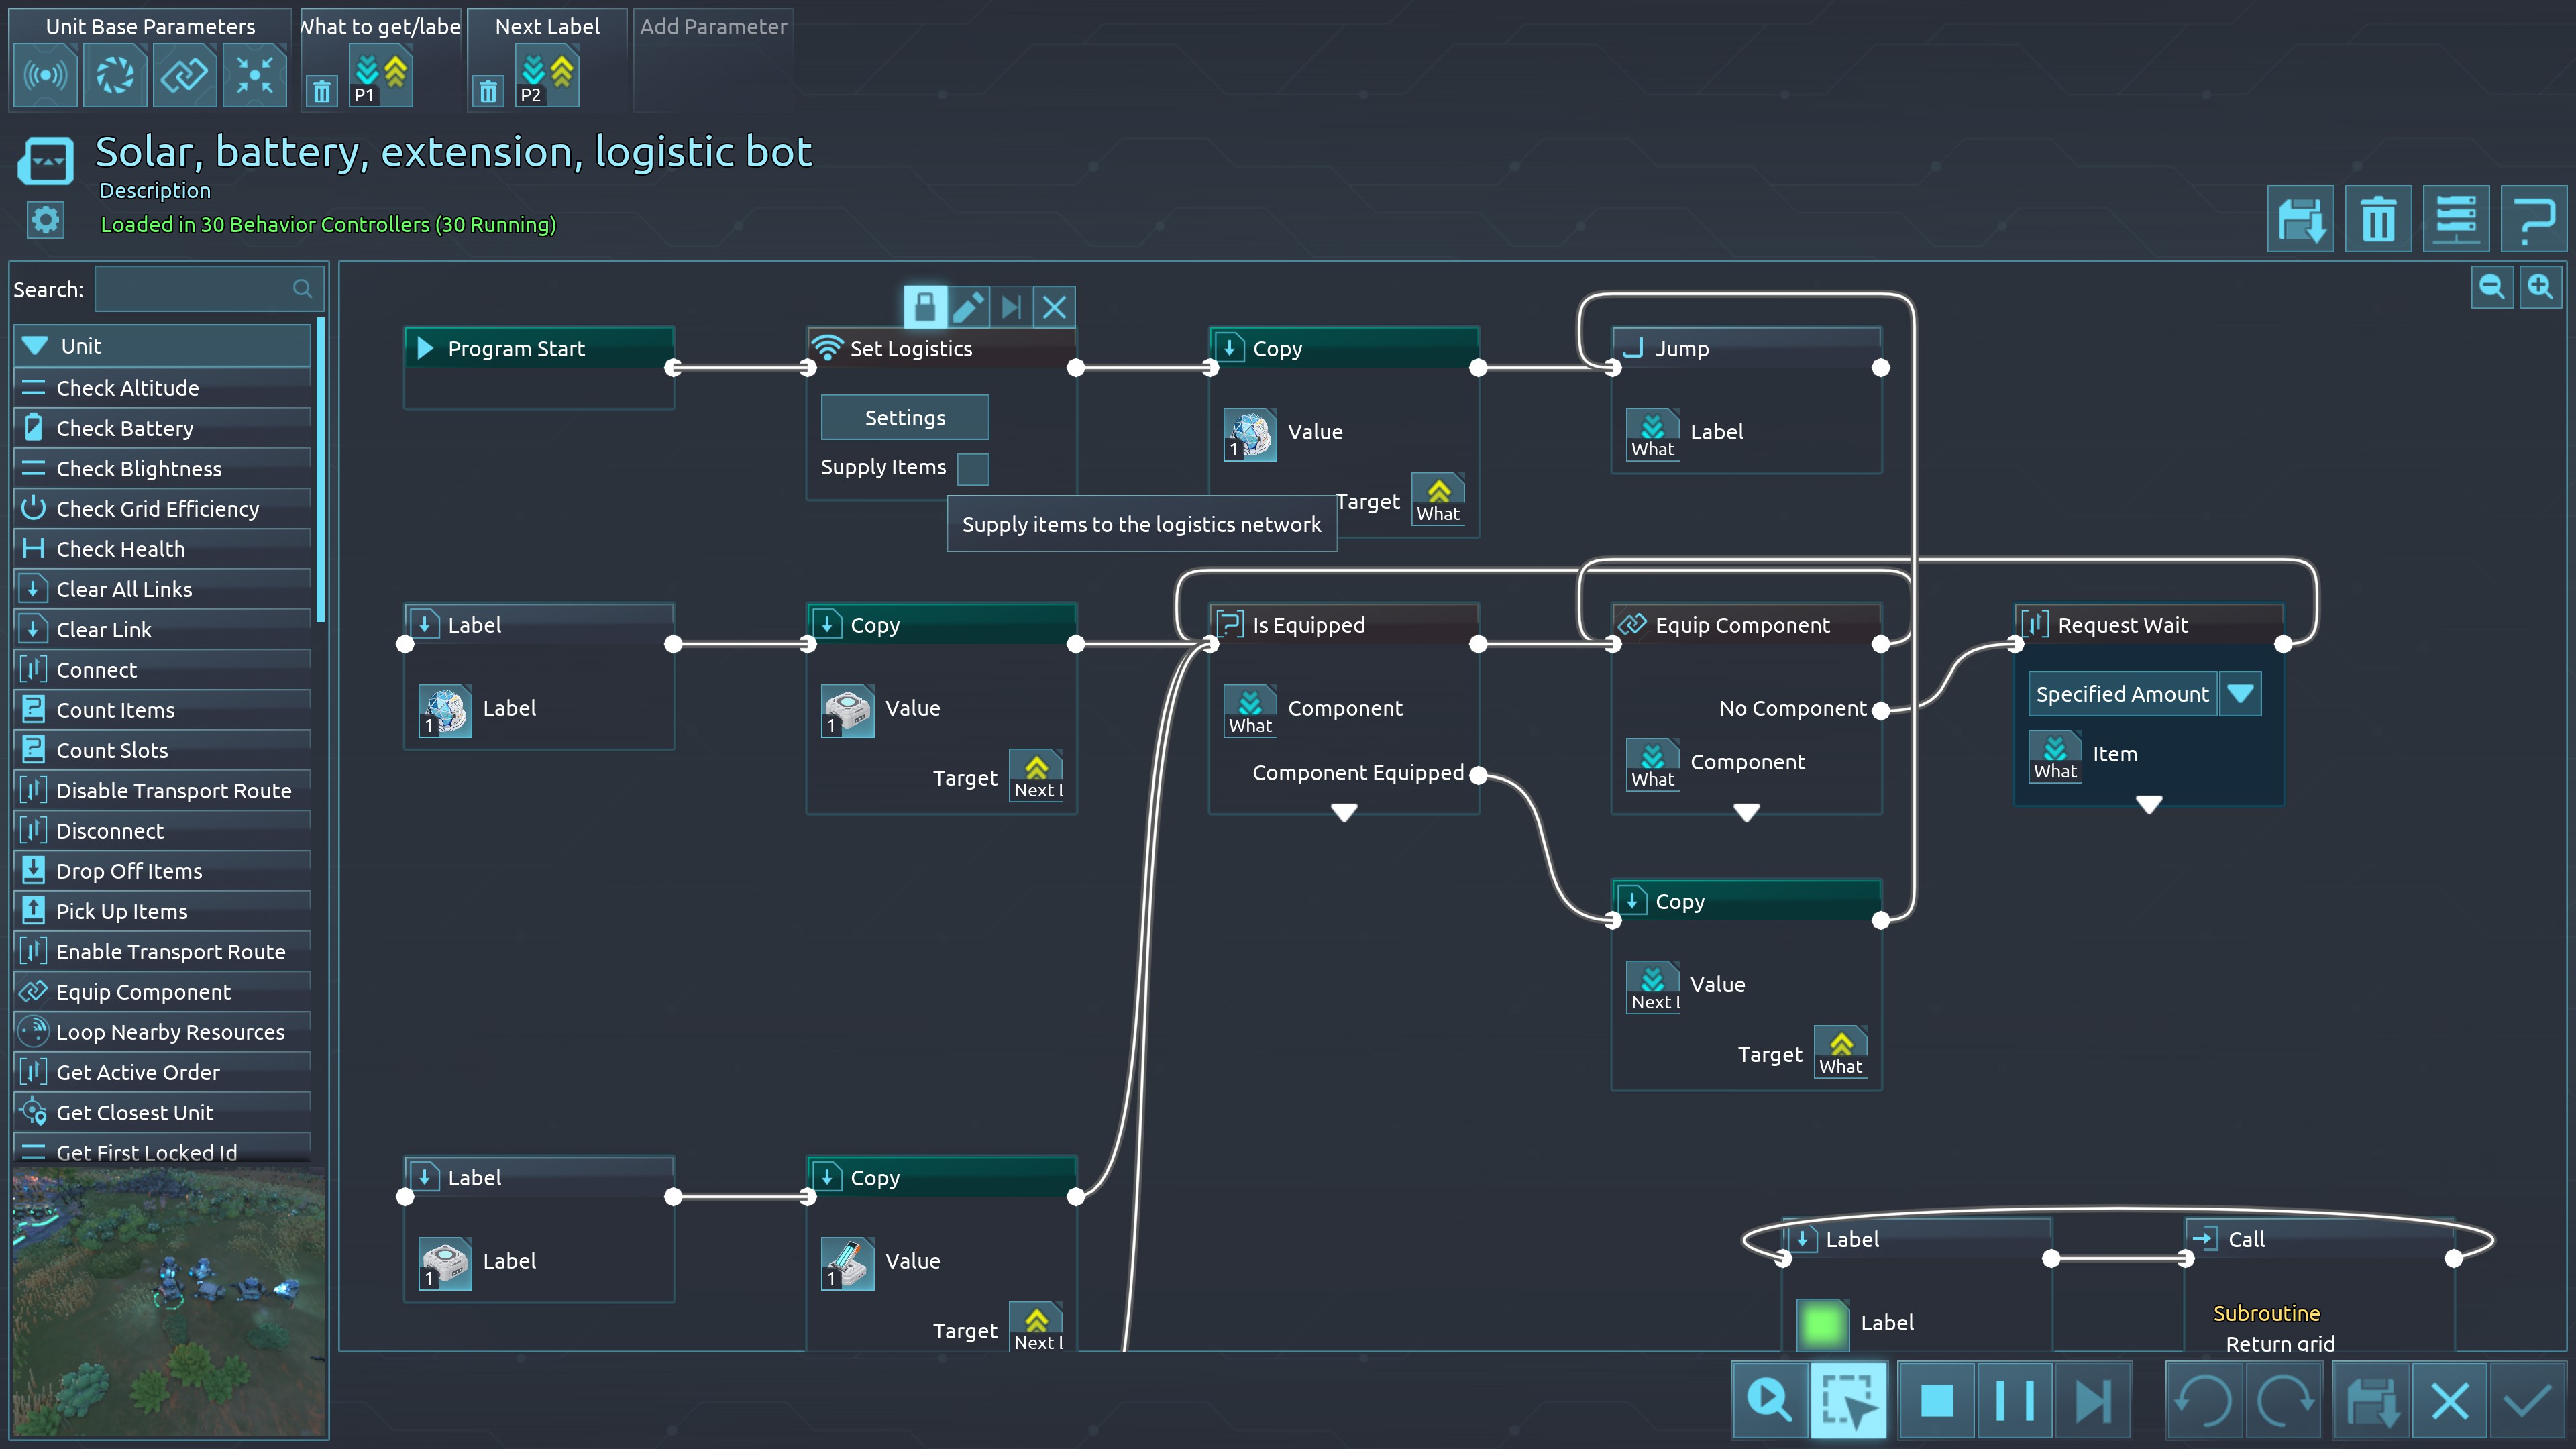The height and width of the screenshot is (1449, 2576).
Task: Open the Unit Base Parameters tab
Action: [x=150, y=27]
